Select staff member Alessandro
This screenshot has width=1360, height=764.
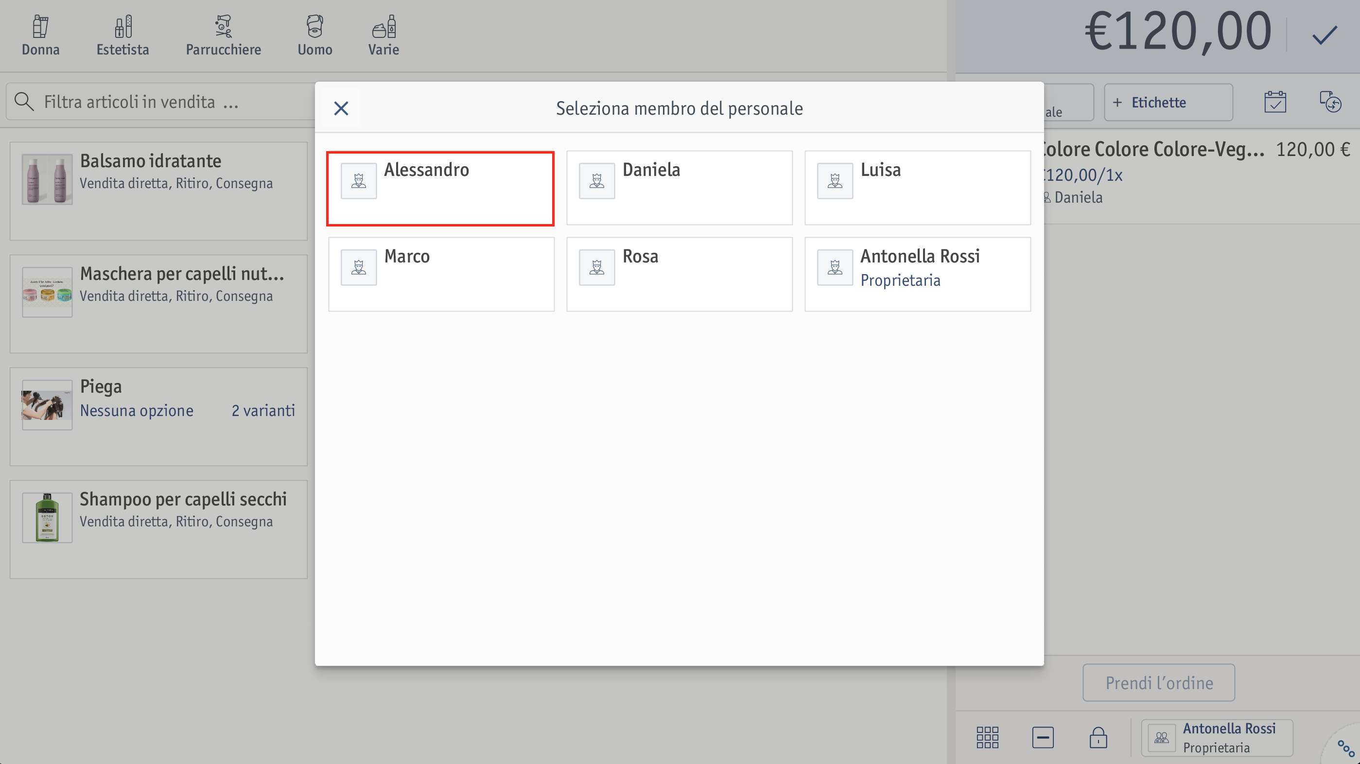coord(440,189)
